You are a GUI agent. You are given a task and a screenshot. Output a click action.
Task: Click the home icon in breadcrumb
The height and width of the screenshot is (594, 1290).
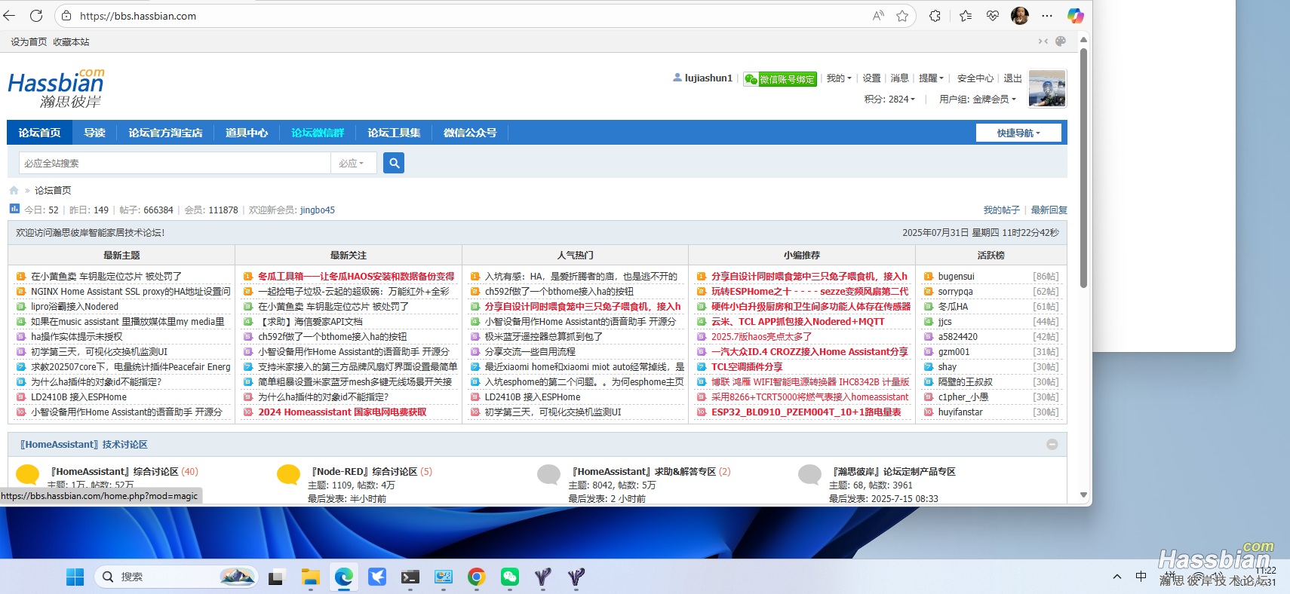point(14,191)
